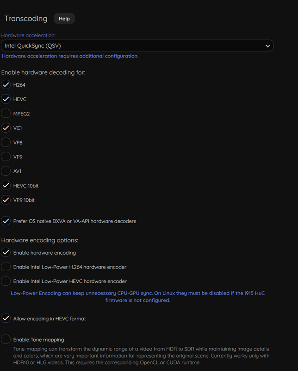
Task: Enable VP9 hardware decoding
Action: coord(6,157)
